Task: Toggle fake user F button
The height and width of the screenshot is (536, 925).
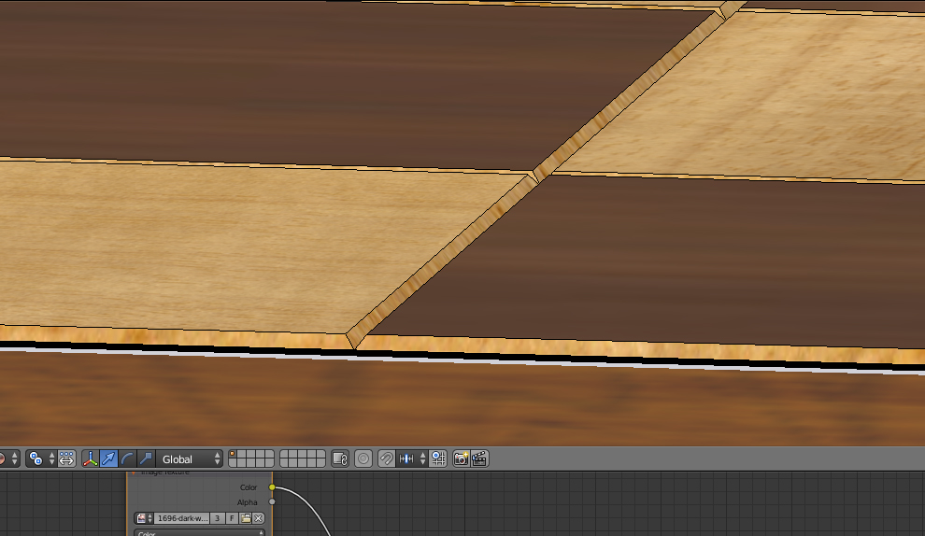Action: (232, 518)
